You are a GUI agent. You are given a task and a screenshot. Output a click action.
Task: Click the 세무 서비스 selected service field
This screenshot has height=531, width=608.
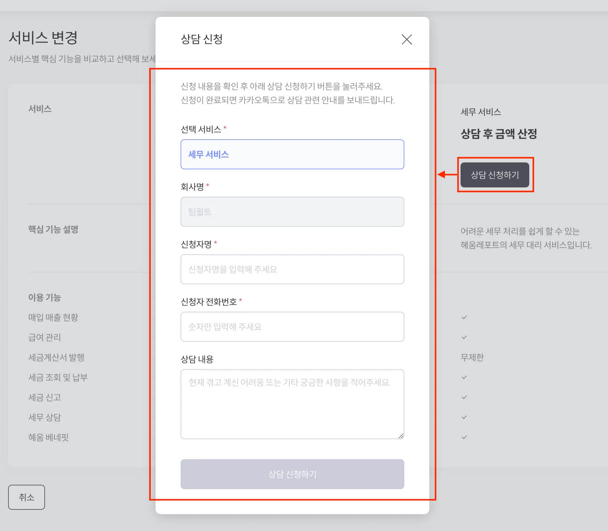coord(292,154)
